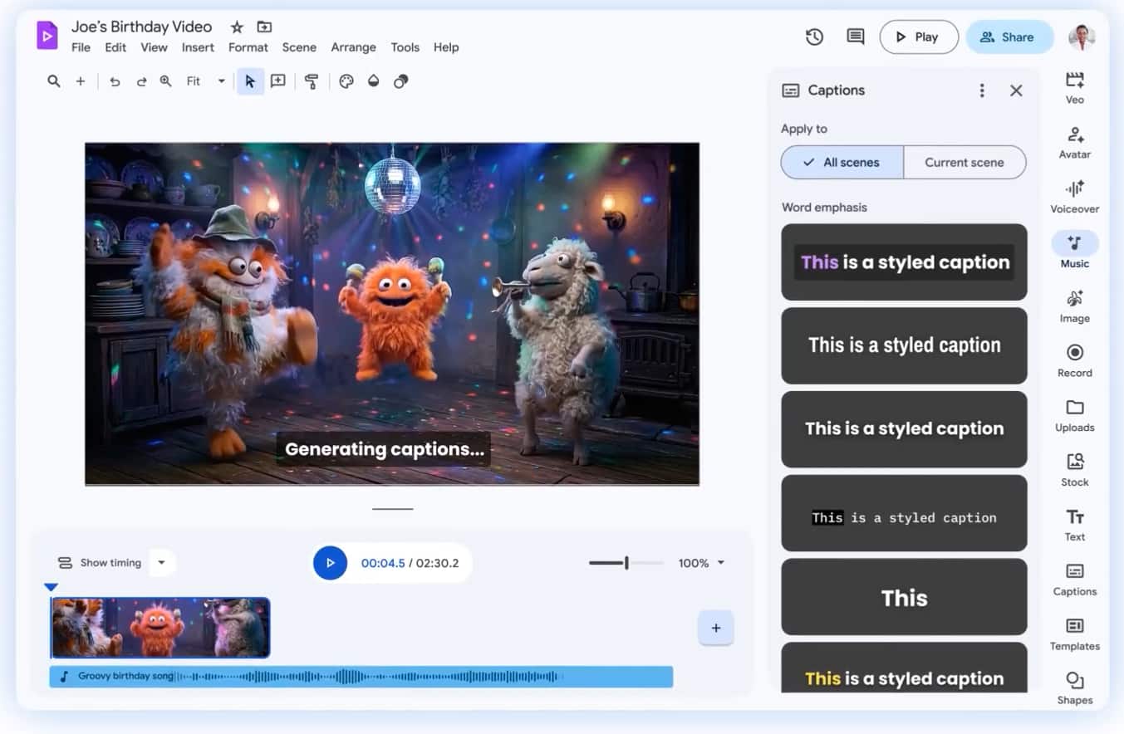
Task: Select the Voiceover sidebar icon
Action: click(1074, 196)
